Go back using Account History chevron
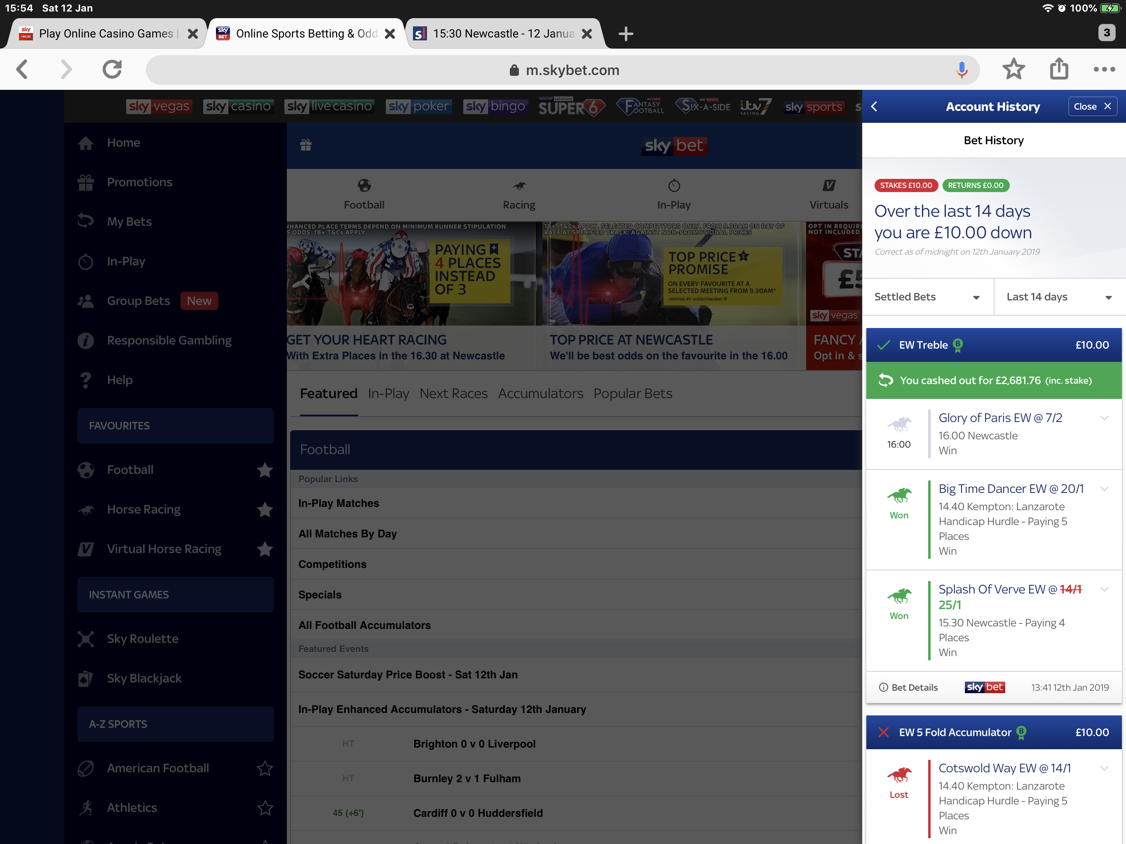This screenshot has height=844, width=1126. click(x=874, y=106)
